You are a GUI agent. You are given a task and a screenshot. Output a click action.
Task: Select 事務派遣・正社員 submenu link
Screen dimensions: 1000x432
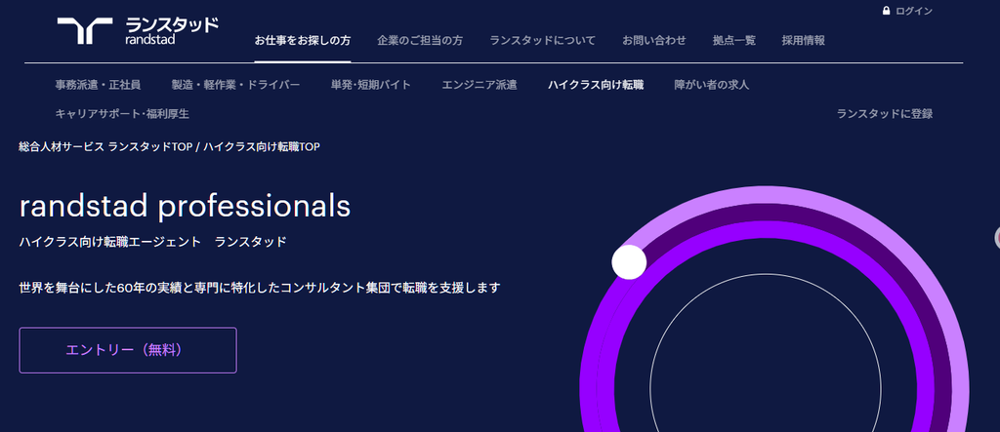(98, 85)
